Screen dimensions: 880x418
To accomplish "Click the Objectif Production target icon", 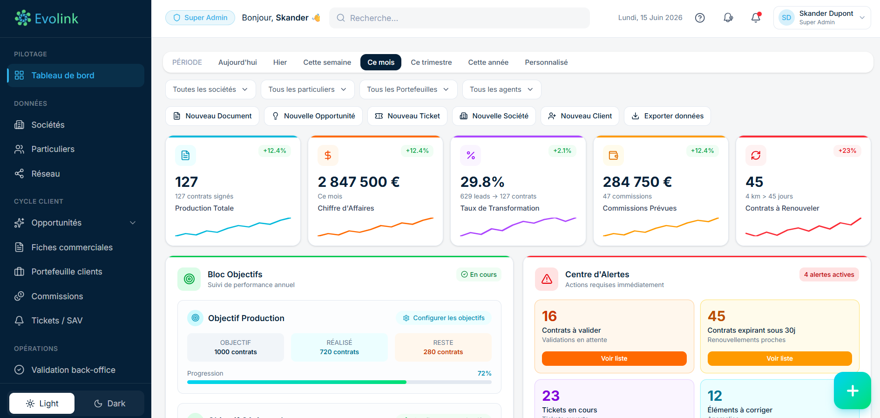I will pos(196,318).
